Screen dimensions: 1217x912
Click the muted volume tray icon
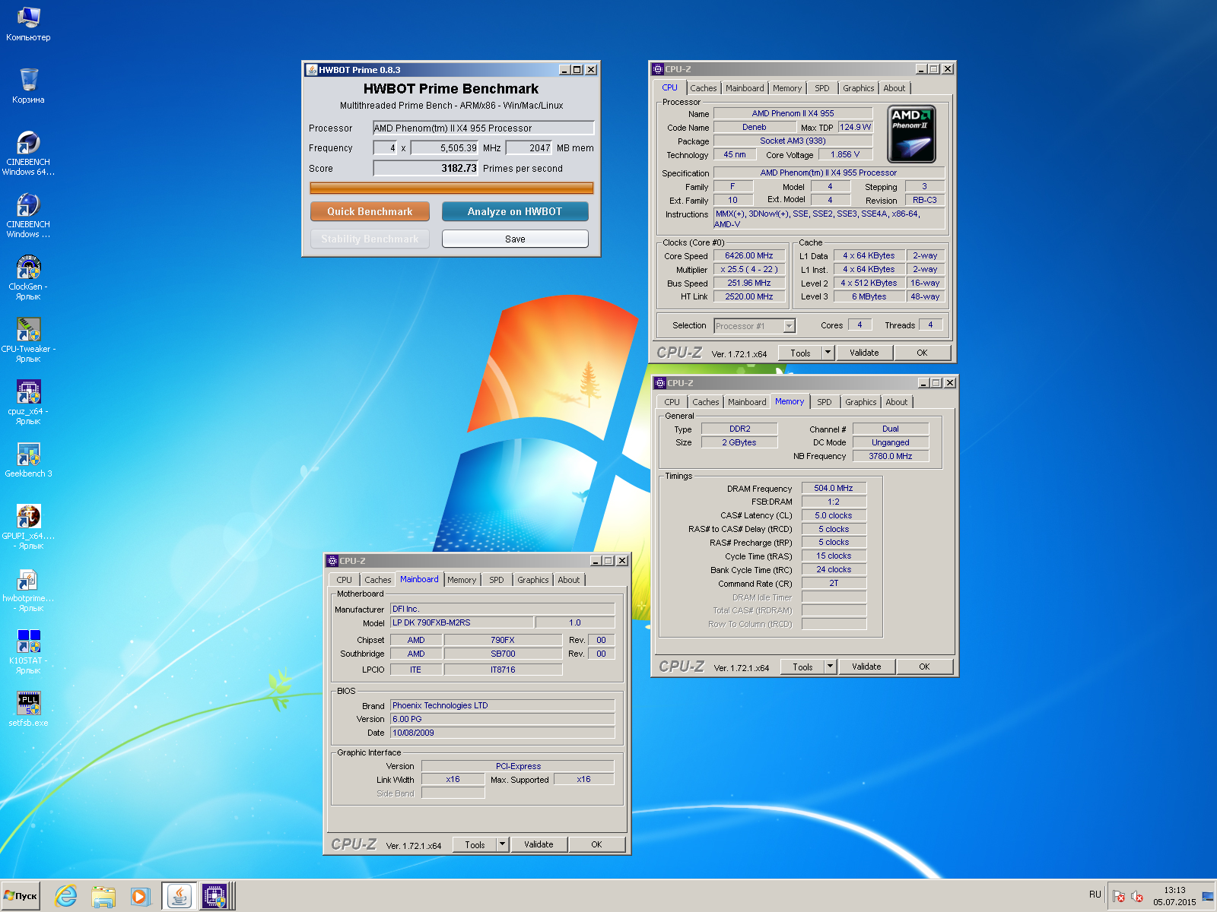click(1137, 896)
